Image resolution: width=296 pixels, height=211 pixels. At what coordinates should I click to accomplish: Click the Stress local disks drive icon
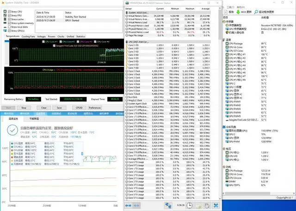(5, 27)
